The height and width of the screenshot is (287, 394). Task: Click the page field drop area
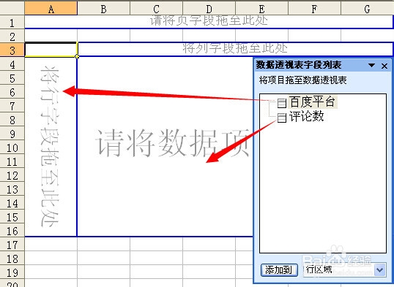tap(209, 22)
